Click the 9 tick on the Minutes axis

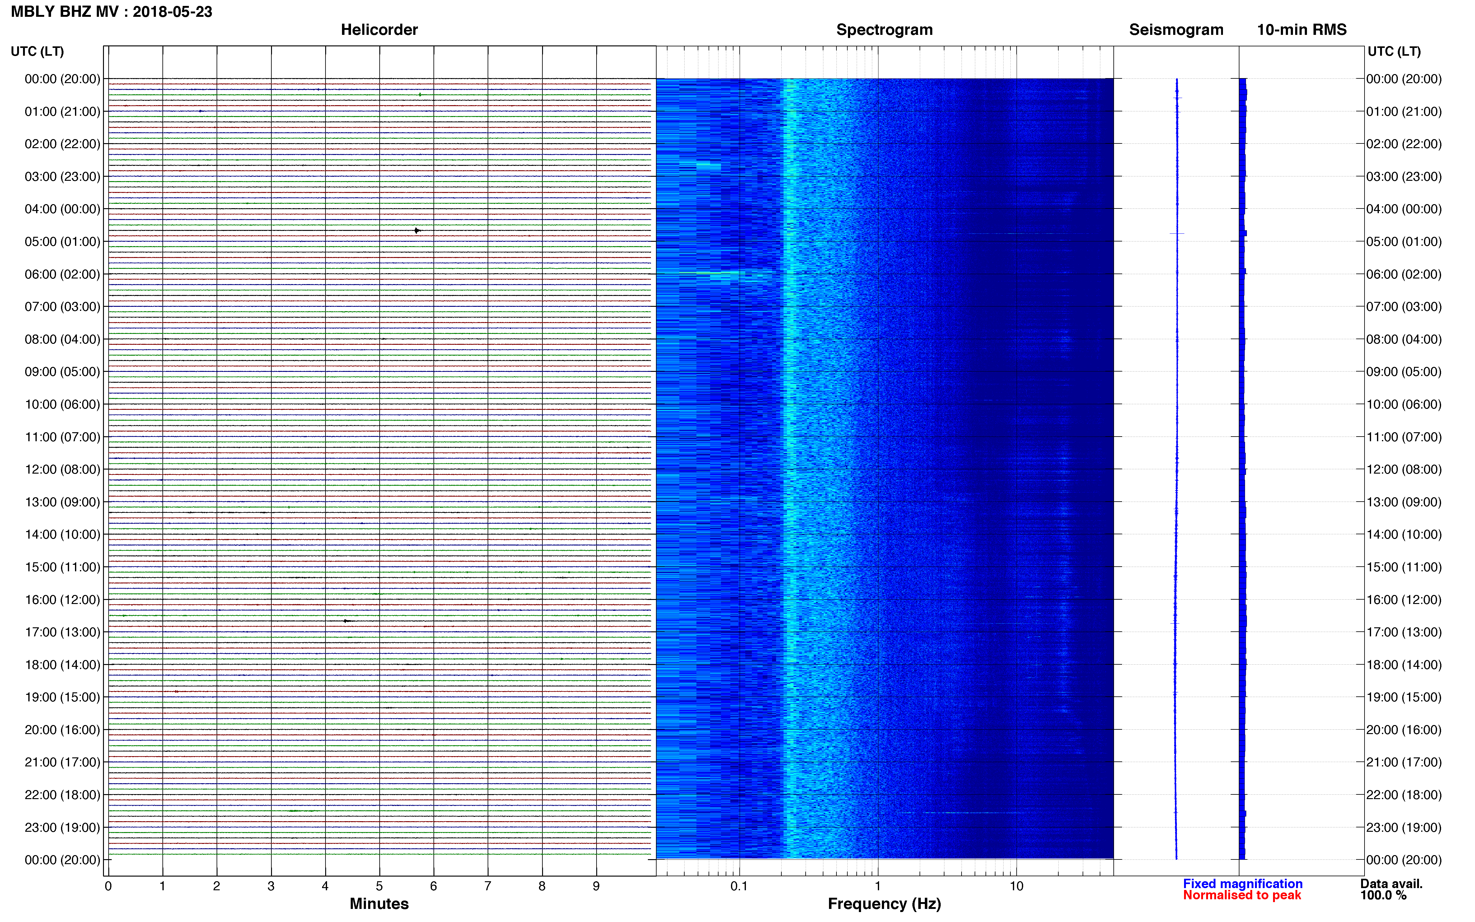(x=596, y=886)
